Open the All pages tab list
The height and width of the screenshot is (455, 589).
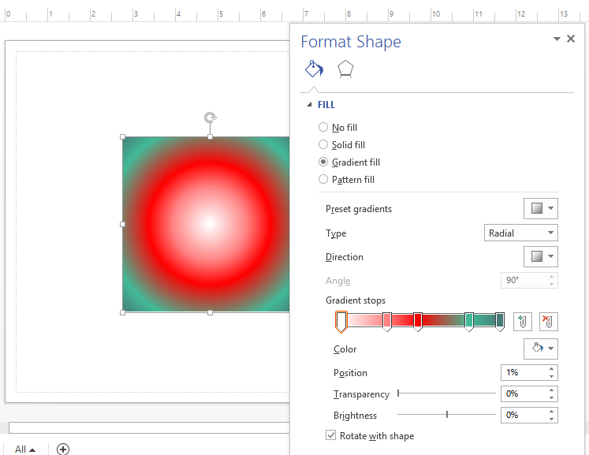pyautogui.click(x=25, y=449)
